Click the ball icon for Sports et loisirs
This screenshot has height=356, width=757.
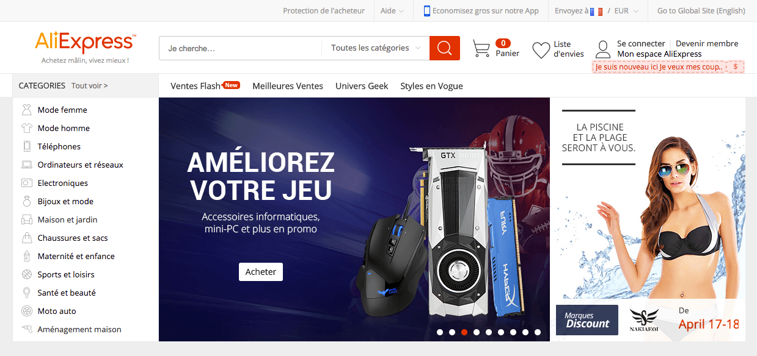click(27, 274)
